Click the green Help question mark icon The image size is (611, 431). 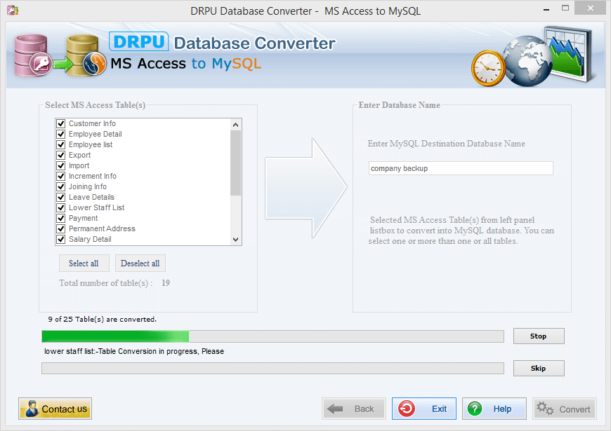pyautogui.click(x=475, y=409)
